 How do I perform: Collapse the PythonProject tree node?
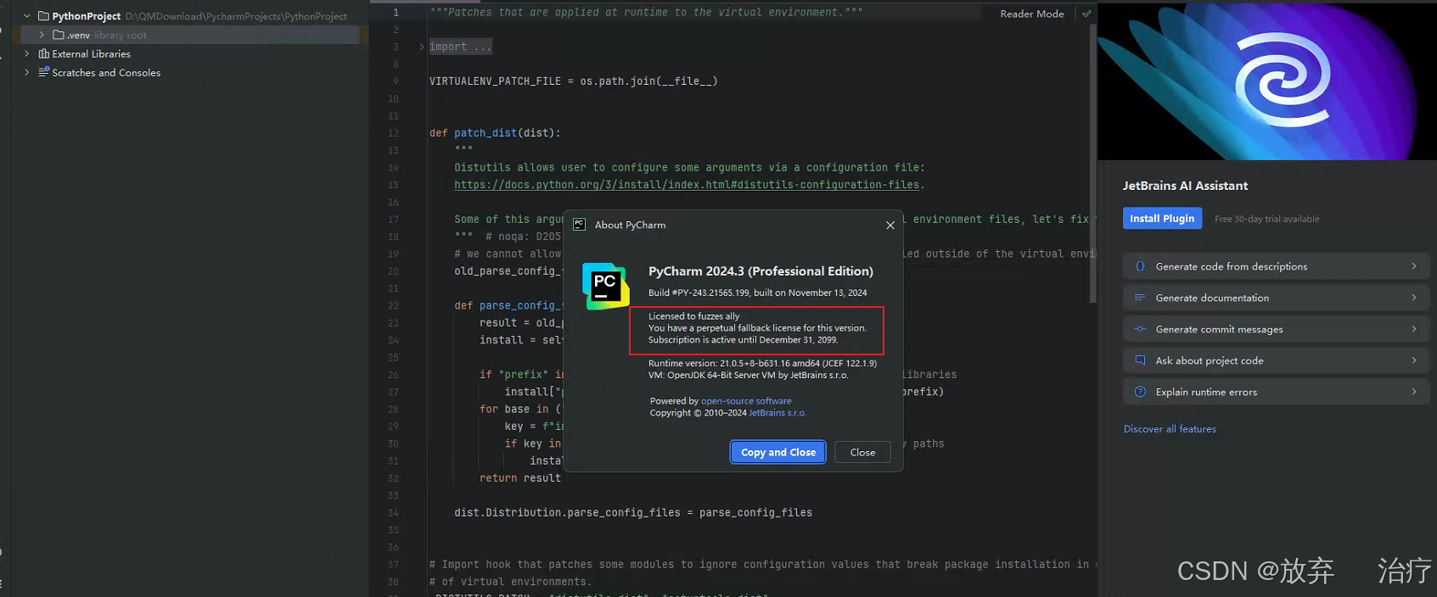(x=27, y=16)
